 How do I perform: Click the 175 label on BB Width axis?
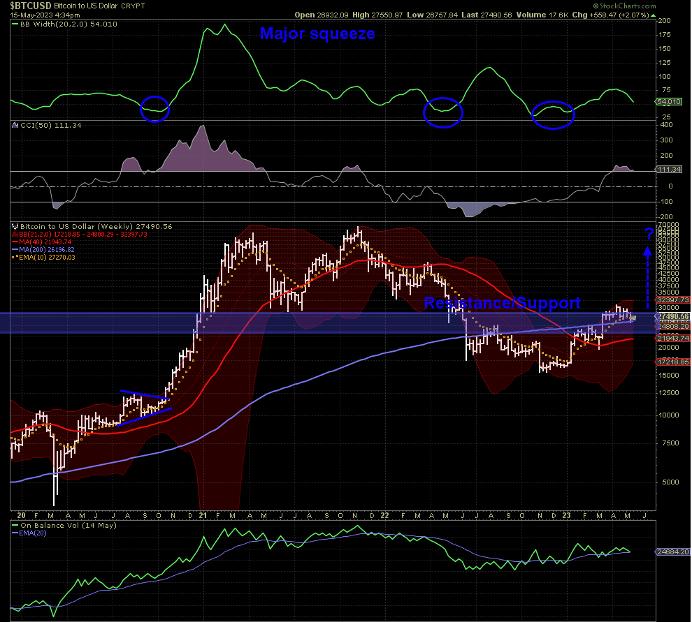(664, 35)
